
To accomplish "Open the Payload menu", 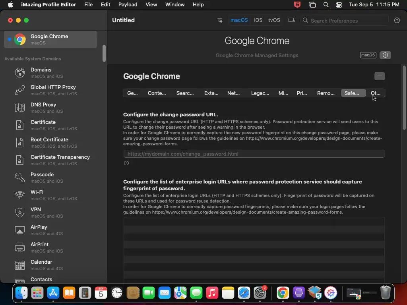I will pyautogui.click(x=128, y=5).
